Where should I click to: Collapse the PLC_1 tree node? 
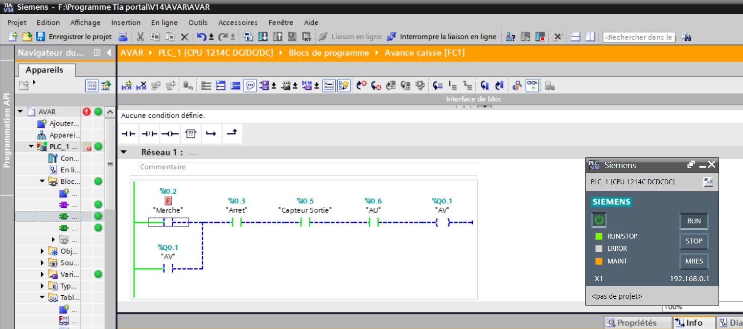click(31, 147)
